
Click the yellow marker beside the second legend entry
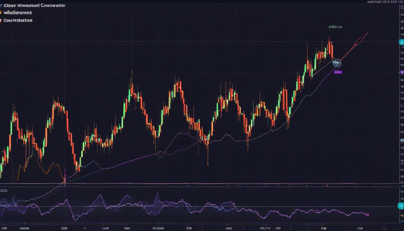coord(1,13)
